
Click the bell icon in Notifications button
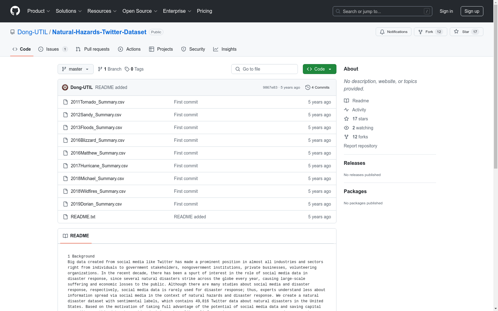pyautogui.click(x=382, y=32)
